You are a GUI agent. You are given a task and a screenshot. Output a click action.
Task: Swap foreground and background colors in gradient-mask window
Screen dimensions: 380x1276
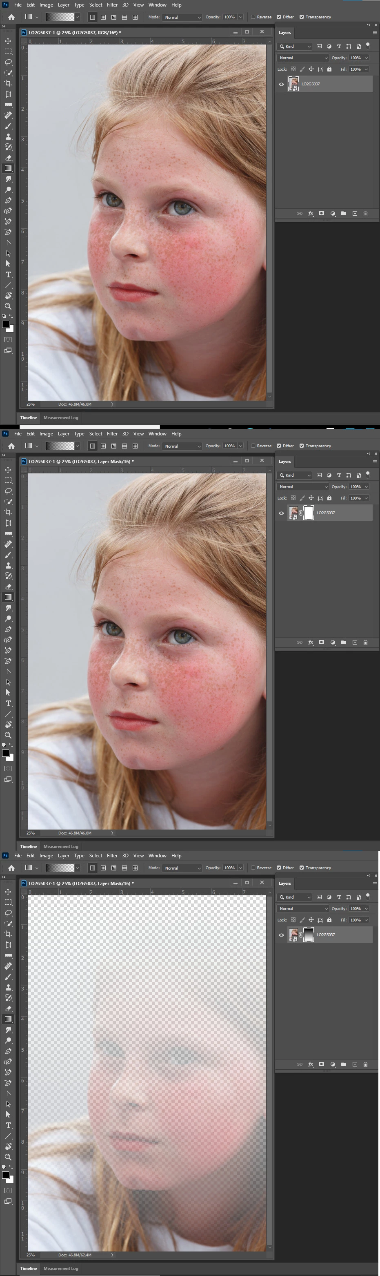click(11, 1167)
